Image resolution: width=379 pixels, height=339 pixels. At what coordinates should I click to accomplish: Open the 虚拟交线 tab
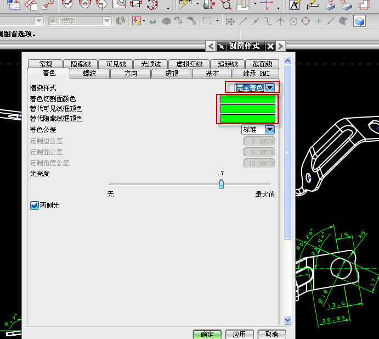(x=189, y=64)
